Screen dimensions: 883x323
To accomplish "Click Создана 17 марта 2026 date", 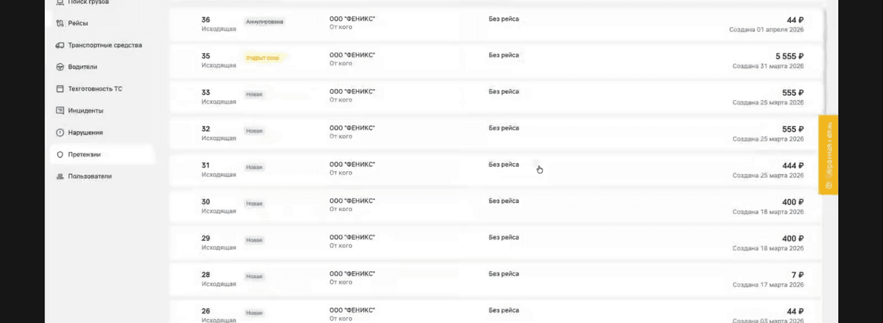I will [768, 285].
